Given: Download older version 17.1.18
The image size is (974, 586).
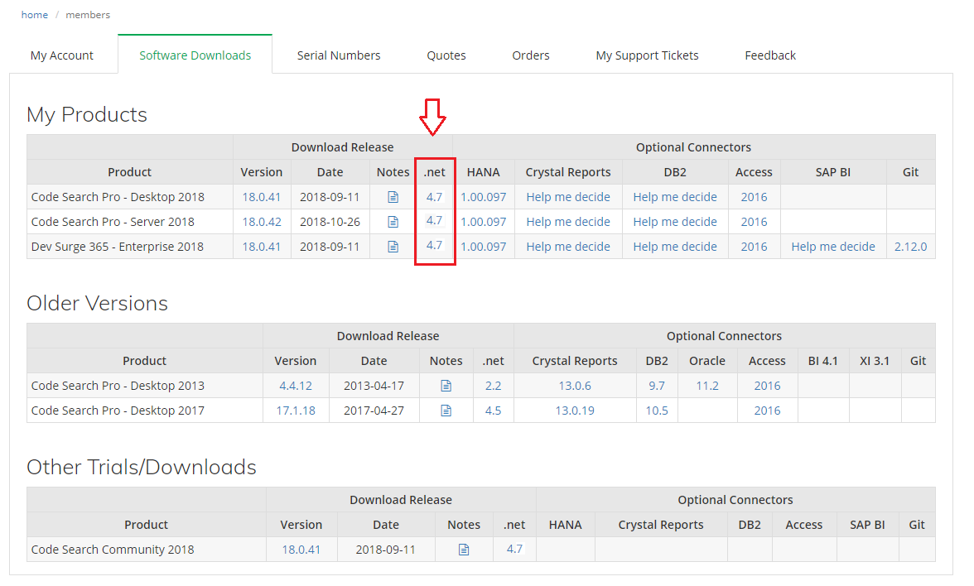Looking at the screenshot, I should point(296,411).
